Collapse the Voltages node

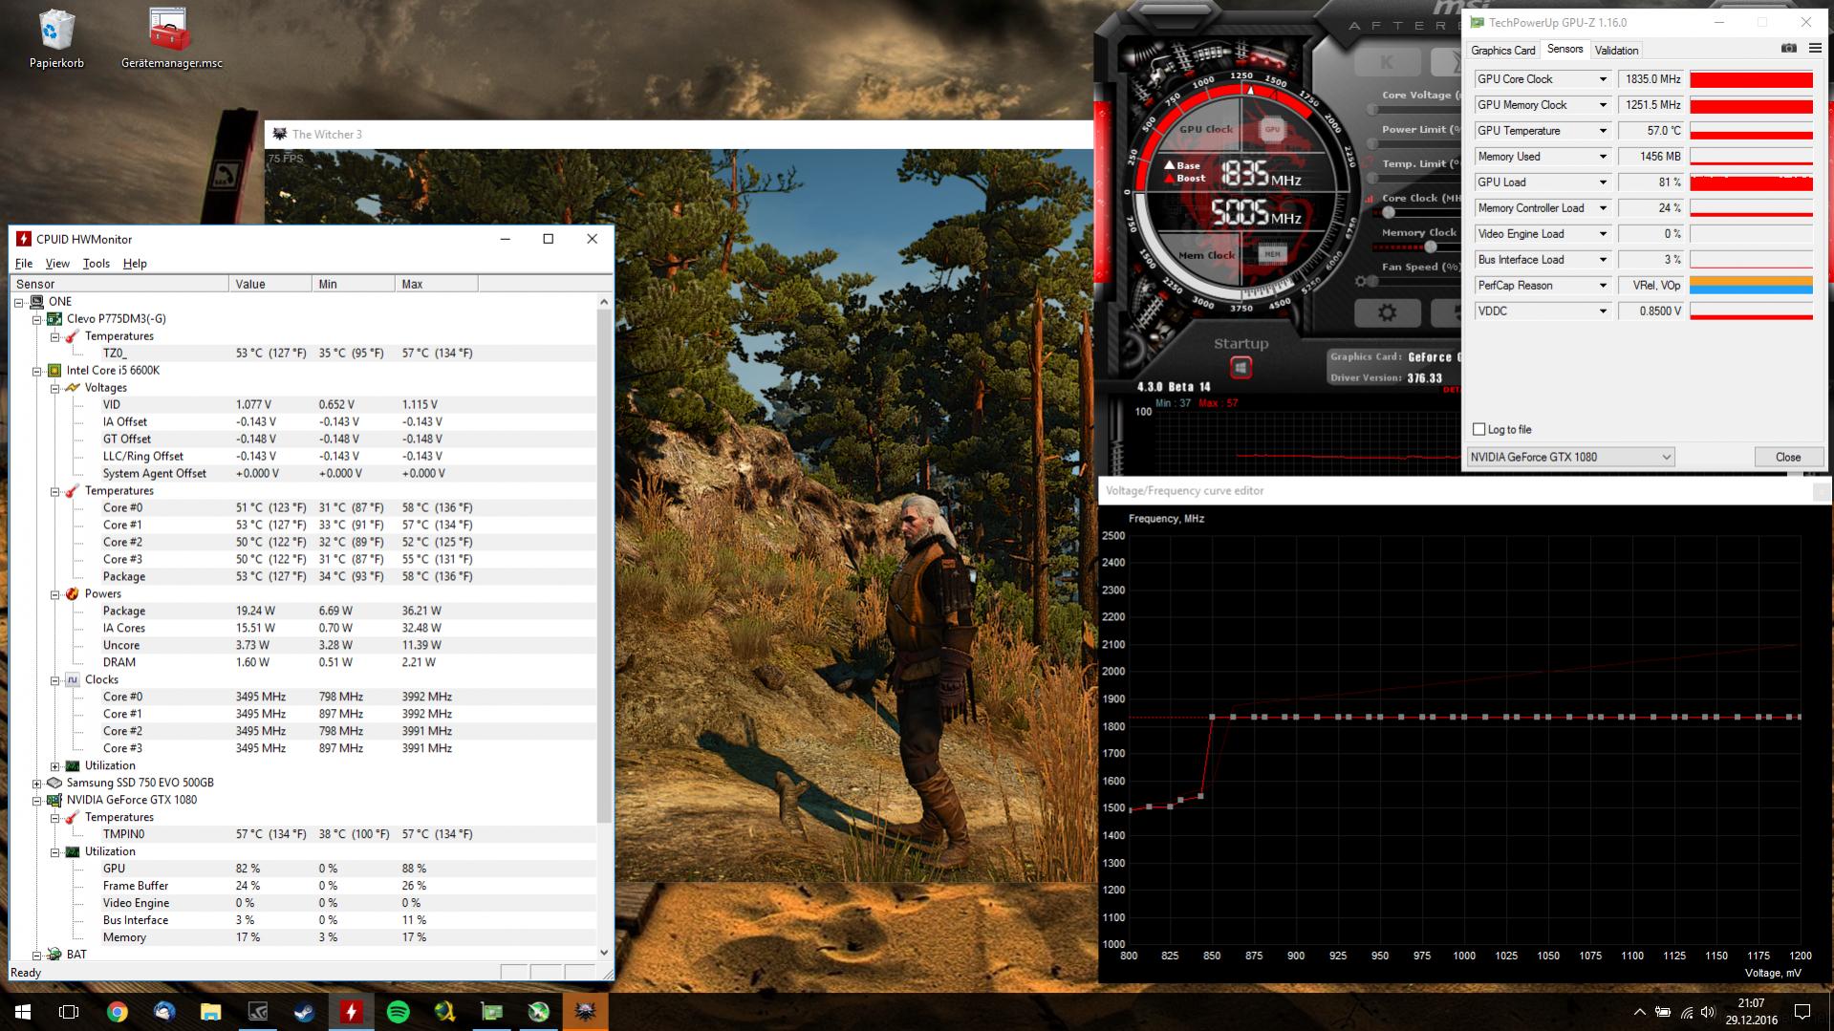click(x=54, y=388)
